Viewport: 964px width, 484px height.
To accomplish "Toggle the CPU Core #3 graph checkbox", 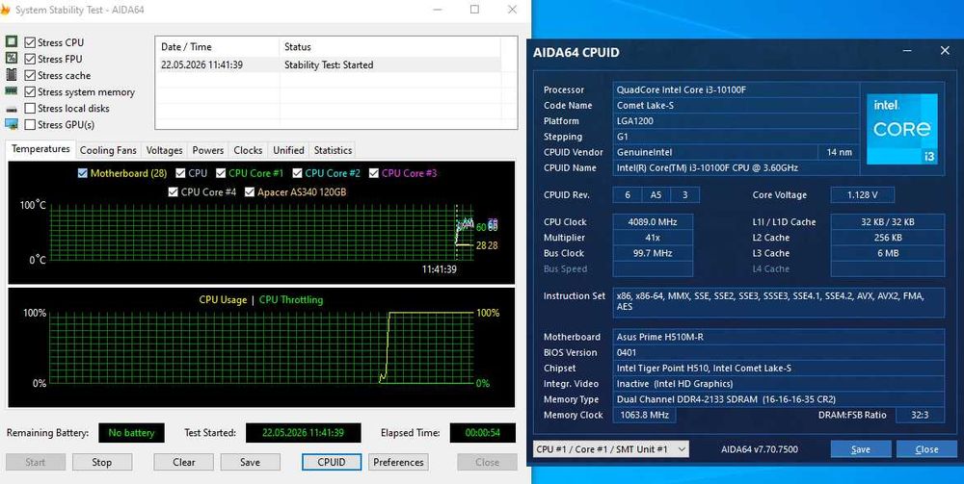I will tap(374, 173).
